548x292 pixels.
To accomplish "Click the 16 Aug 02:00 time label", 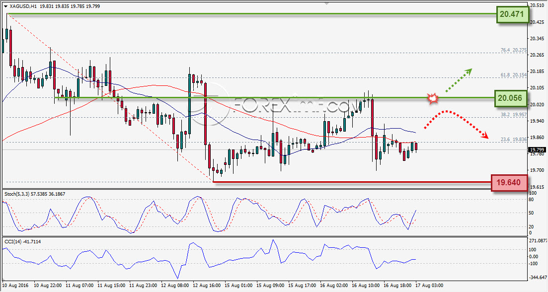I will 334,286.
